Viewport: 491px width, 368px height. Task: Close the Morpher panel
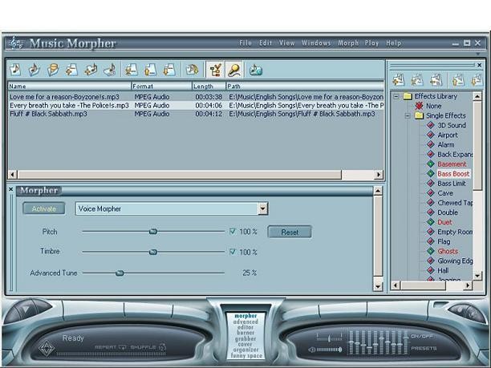coord(10,189)
